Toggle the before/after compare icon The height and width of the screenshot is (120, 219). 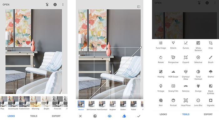tap(139, 7)
